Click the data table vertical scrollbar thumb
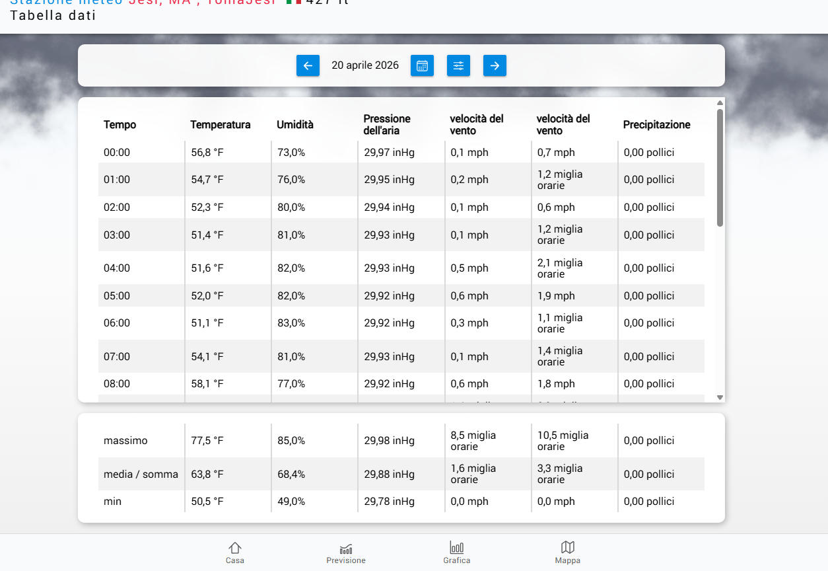 coord(720,169)
